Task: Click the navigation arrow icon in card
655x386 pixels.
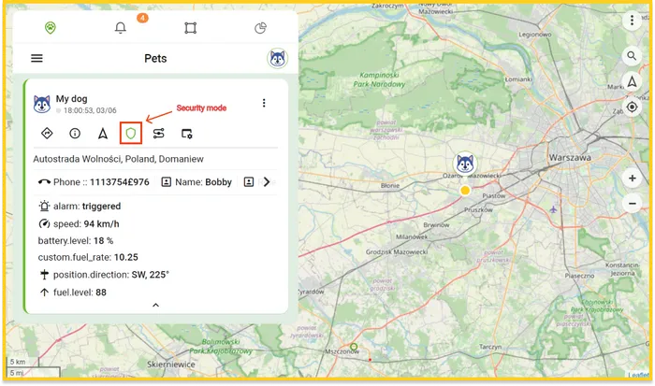Action: coord(103,134)
